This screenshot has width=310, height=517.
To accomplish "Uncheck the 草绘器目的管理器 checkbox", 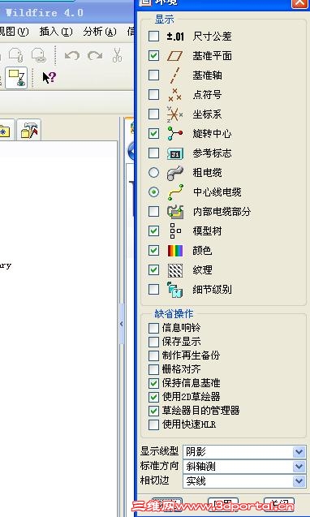I will point(153,411).
